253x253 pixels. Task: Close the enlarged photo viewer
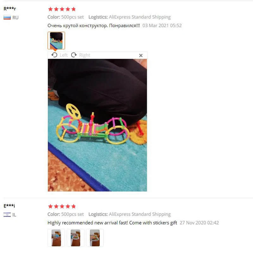tap(141, 56)
